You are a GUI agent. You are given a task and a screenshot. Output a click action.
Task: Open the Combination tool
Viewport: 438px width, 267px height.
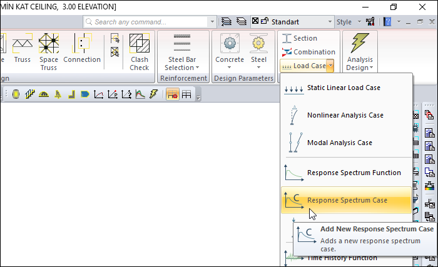point(308,52)
